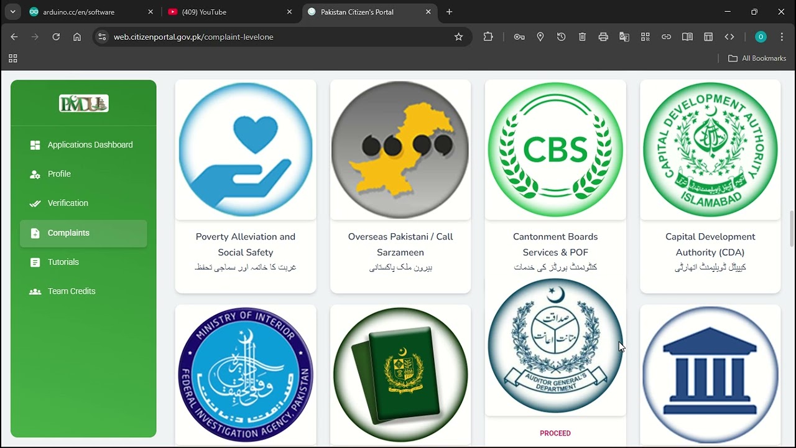Go back to the previous page

pyautogui.click(x=14, y=37)
